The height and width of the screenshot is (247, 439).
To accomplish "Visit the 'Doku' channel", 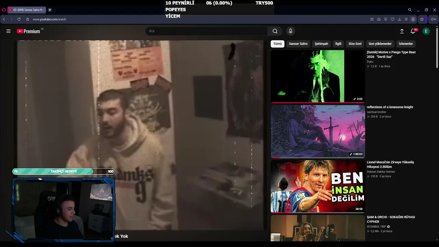I will pos(370,62).
